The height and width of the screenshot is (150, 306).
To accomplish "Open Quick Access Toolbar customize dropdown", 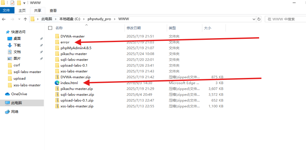I will [x=24, y=3].
